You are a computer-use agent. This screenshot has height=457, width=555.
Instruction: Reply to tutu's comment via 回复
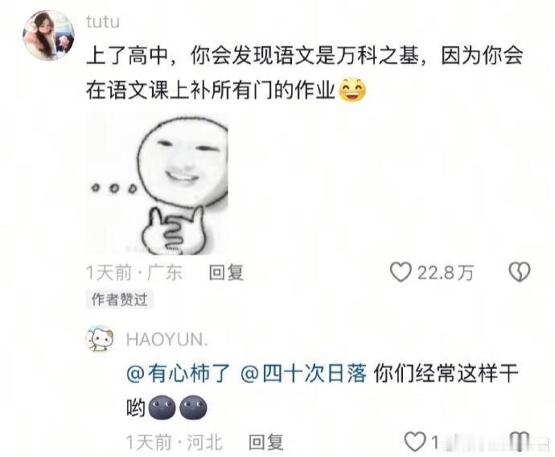(226, 272)
